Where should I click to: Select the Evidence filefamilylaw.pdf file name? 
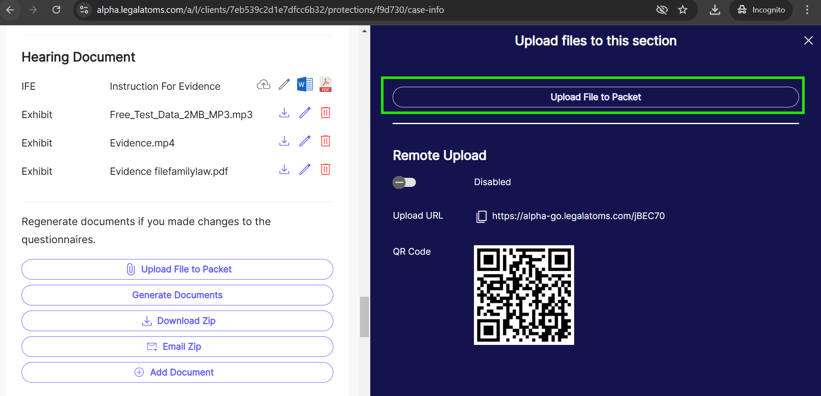click(169, 171)
